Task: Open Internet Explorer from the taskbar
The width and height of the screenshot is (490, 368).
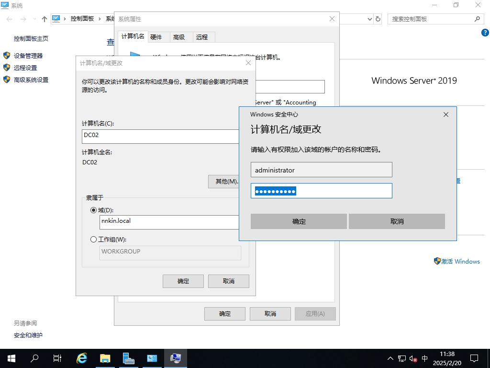Action: pyautogui.click(x=82, y=358)
